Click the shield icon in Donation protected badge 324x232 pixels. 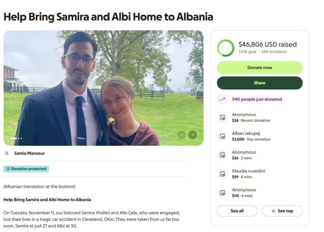click(x=8, y=169)
